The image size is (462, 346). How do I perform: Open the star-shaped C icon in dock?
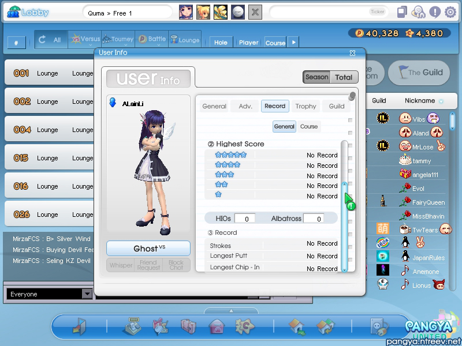point(244,326)
